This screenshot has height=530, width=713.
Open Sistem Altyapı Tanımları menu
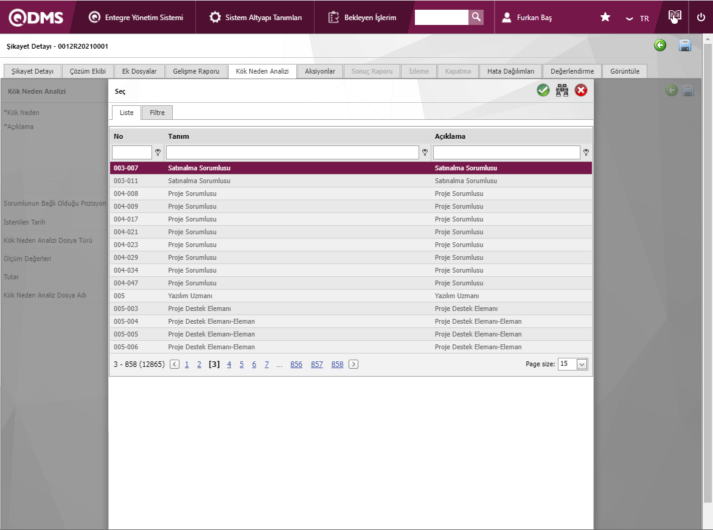[256, 18]
